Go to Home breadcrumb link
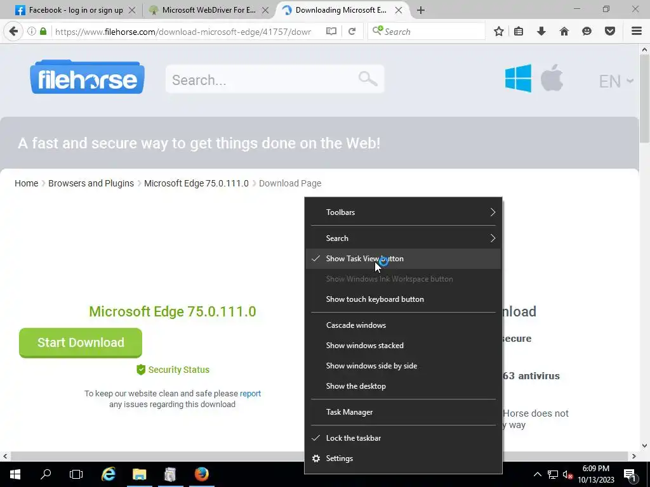This screenshot has width=650, height=487. click(x=26, y=183)
